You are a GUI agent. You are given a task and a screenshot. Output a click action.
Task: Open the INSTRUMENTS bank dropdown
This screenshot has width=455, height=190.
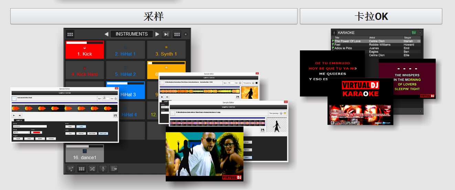point(132,34)
